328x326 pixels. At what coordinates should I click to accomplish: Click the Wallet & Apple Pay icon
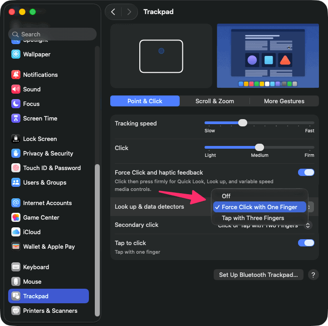16,246
